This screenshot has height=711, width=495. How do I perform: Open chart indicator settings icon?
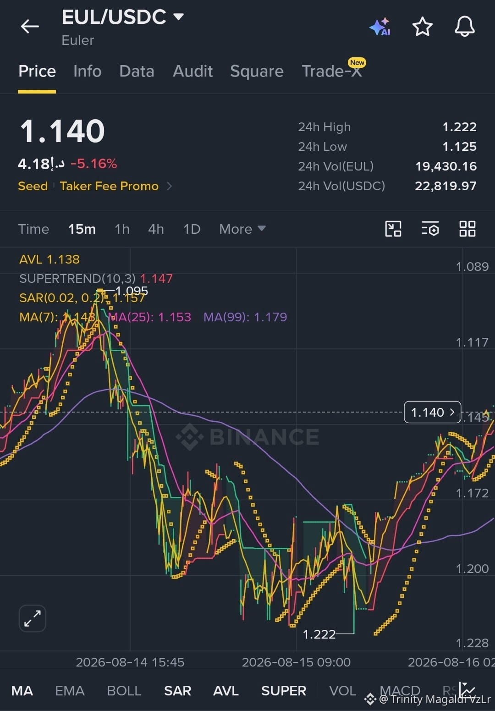click(430, 229)
